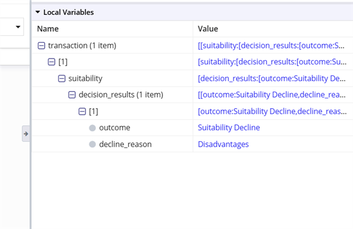
Task: Collapse the [1] node under decision_results
Action: coord(82,111)
